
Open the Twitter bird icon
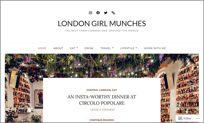pyautogui.click(x=105, y=13)
